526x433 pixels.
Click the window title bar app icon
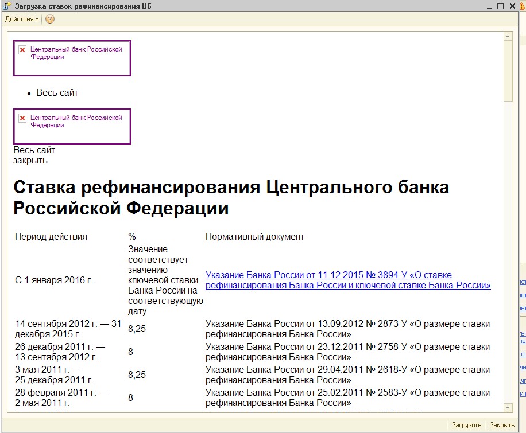[6, 6]
